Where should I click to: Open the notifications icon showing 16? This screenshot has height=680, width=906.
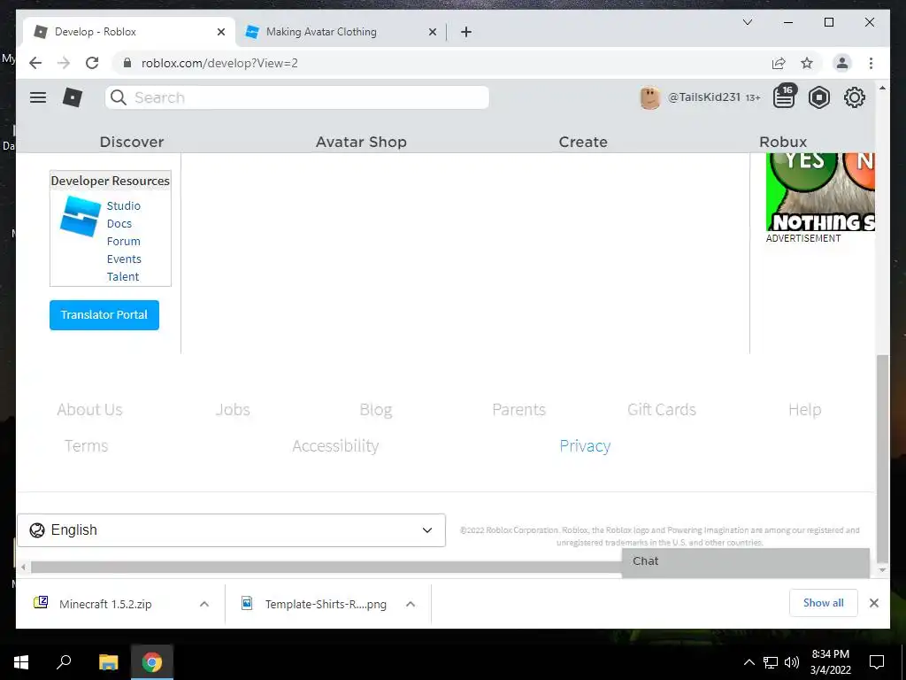[x=785, y=96]
